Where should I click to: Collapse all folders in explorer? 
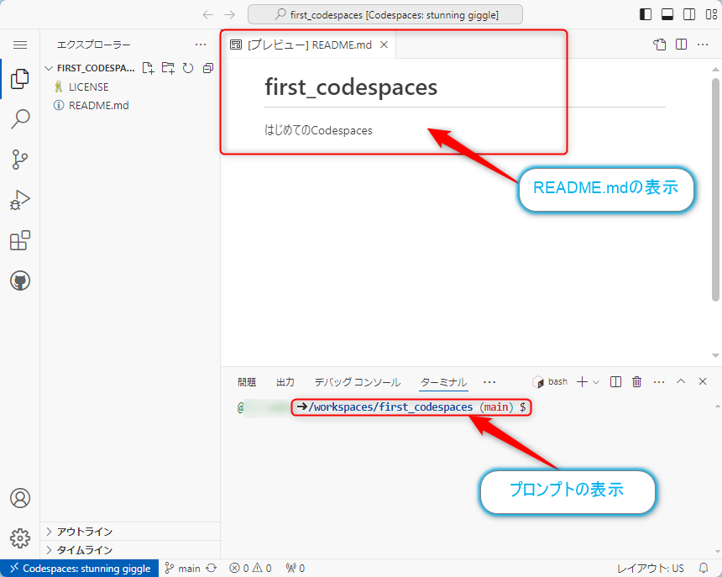[x=208, y=68]
